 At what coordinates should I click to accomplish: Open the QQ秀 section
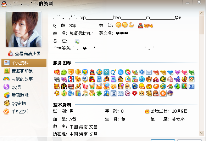tap(12, 87)
